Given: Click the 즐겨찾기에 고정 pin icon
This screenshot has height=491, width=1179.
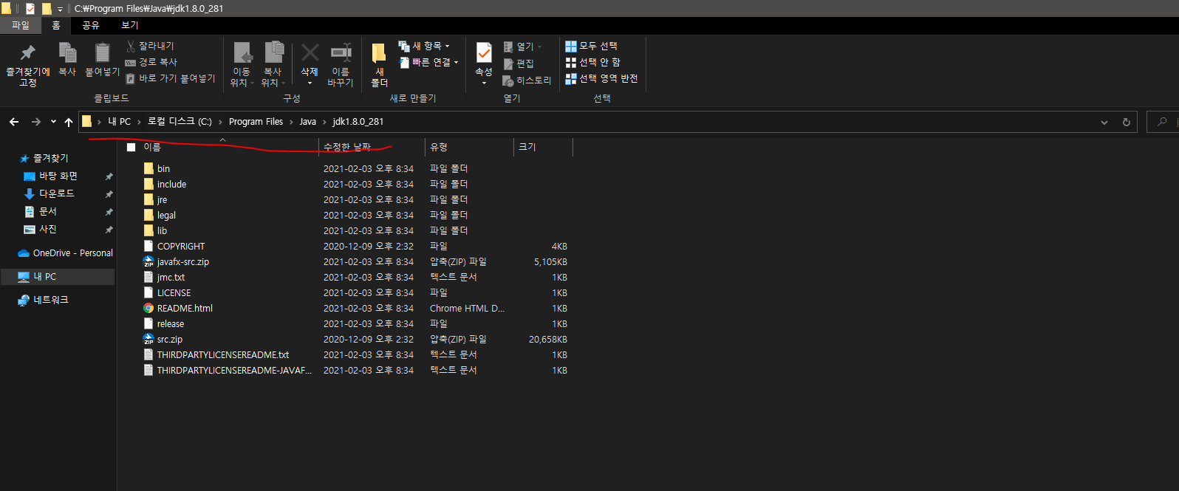Looking at the screenshot, I should (x=28, y=52).
